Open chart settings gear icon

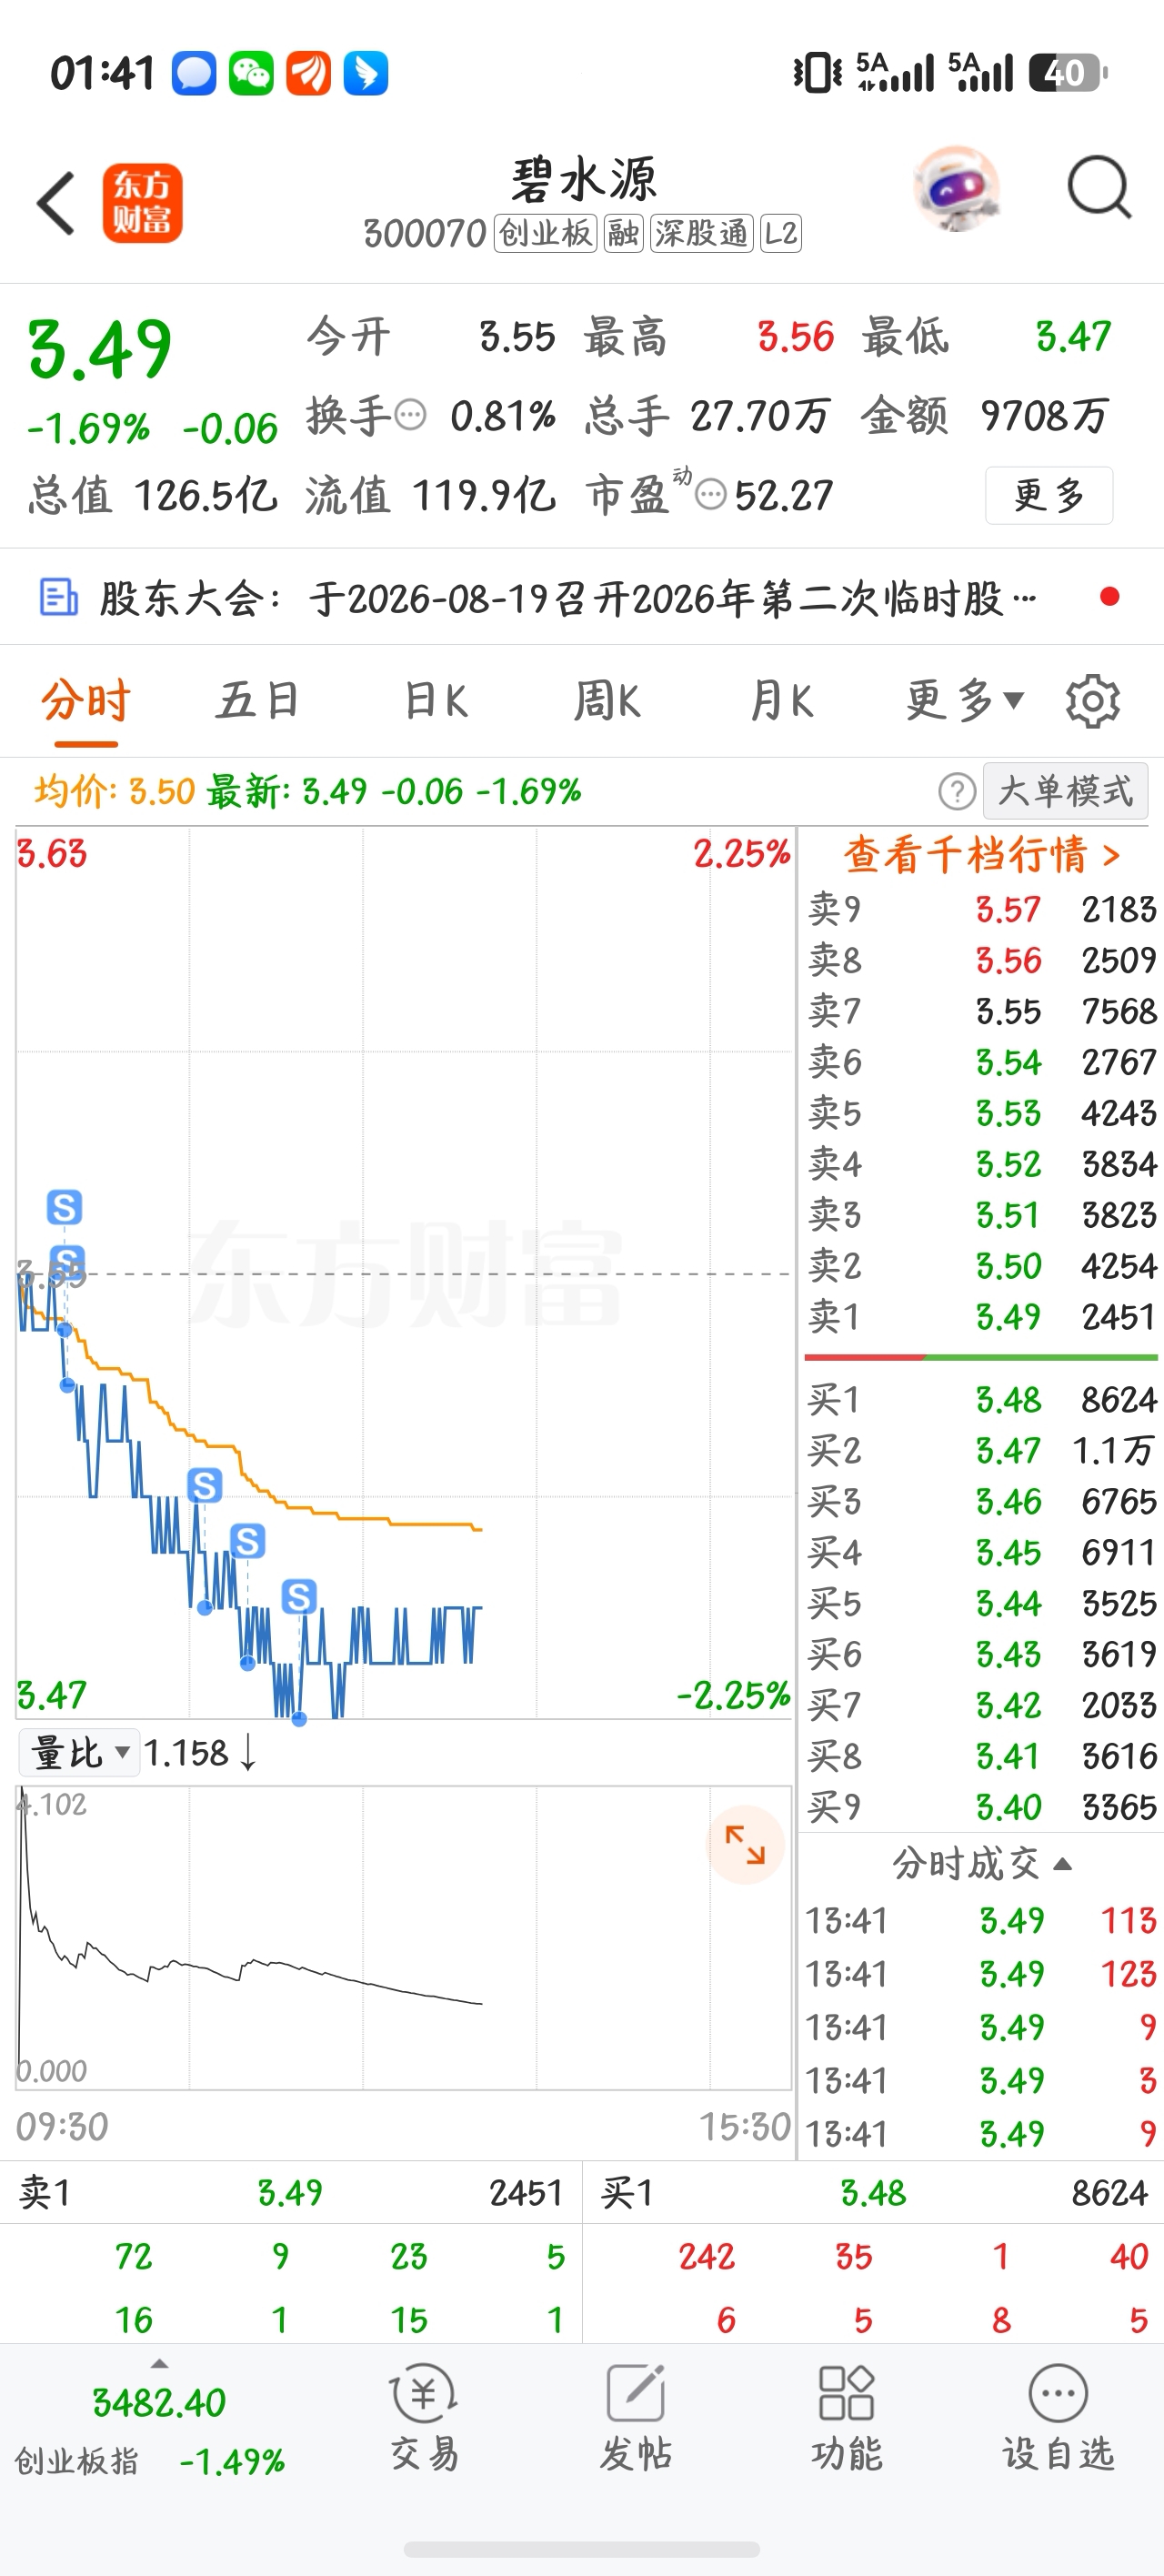pyautogui.click(x=1093, y=701)
